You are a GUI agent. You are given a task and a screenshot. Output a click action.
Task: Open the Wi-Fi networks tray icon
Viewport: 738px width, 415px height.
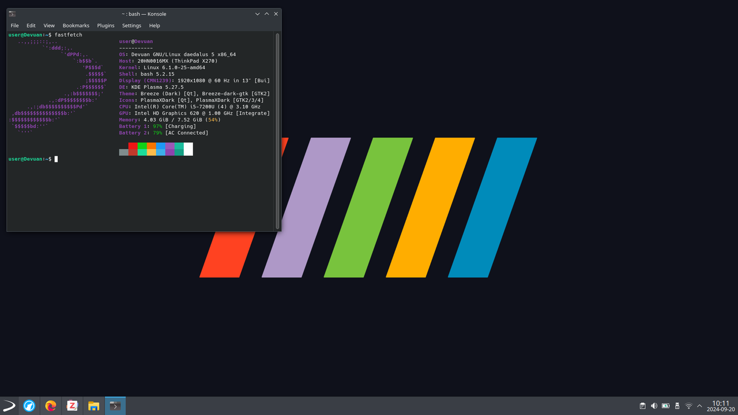pyautogui.click(x=688, y=406)
